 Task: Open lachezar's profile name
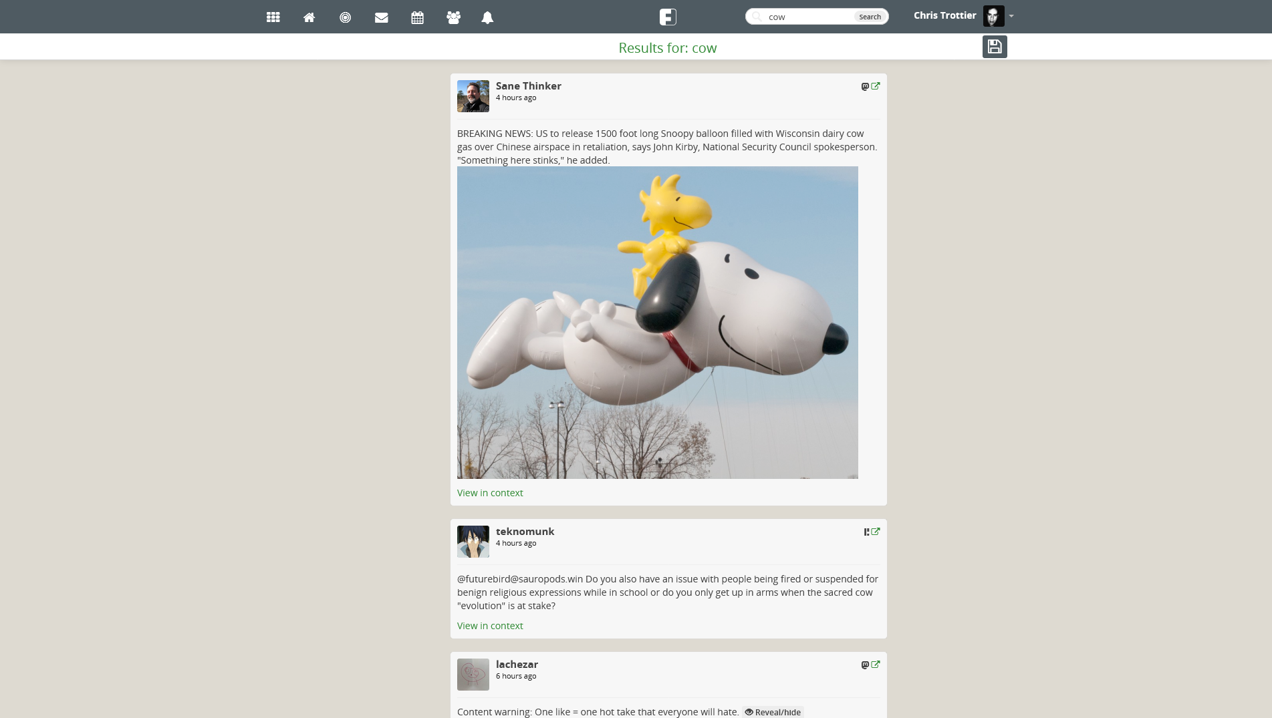[517, 664]
